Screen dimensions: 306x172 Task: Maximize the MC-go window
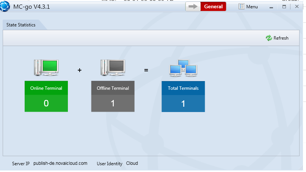click(x=284, y=7)
